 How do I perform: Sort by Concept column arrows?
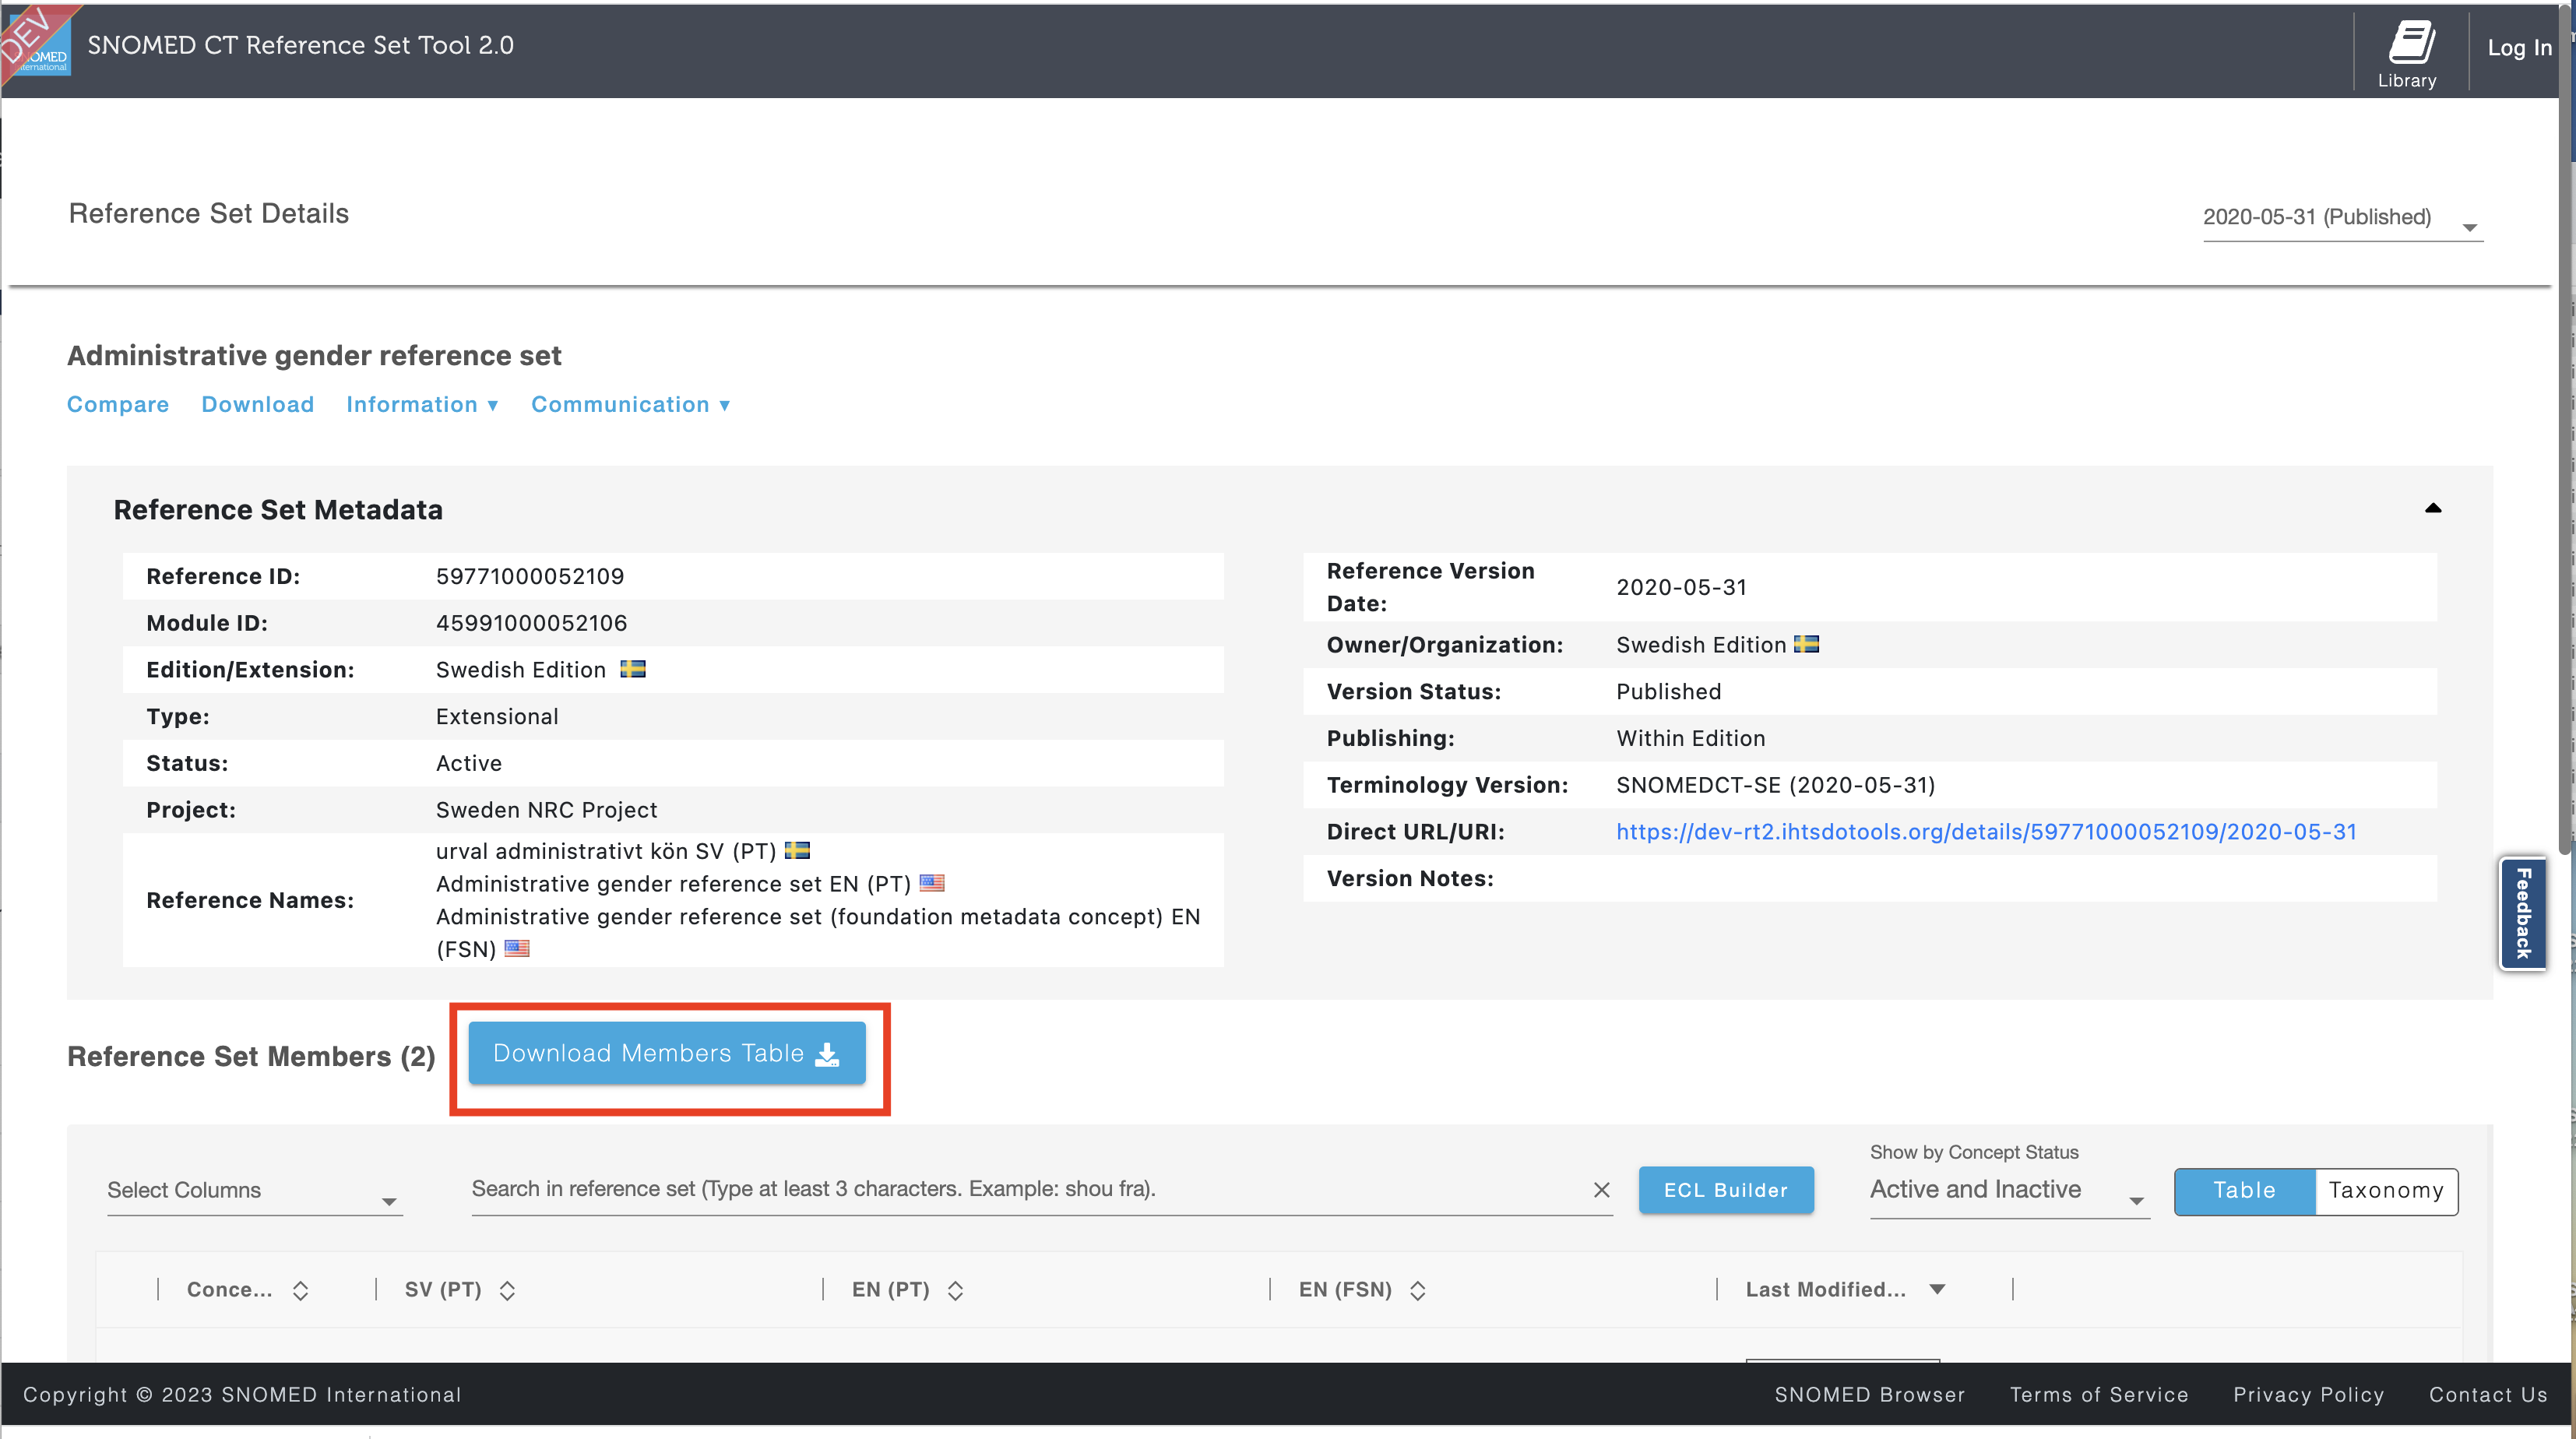pos(300,1290)
